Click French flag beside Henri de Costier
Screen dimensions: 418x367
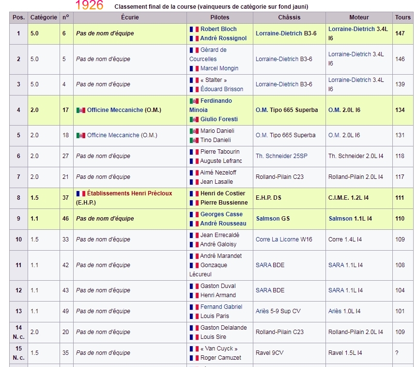[x=194, y=193]
